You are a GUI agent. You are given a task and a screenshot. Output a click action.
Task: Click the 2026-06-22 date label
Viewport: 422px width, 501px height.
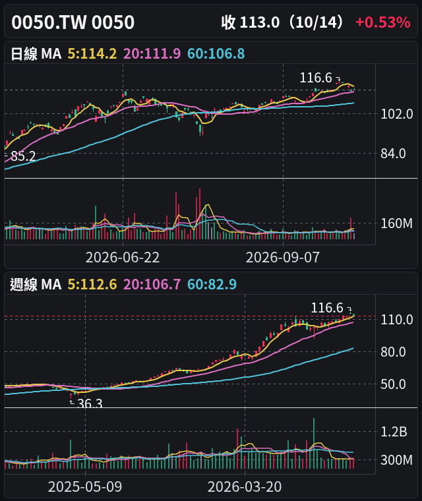123,258
